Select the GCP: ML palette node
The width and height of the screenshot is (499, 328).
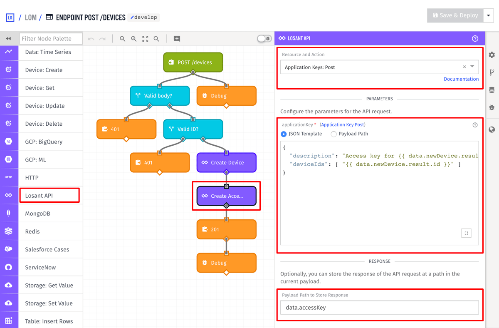point(51,159)
